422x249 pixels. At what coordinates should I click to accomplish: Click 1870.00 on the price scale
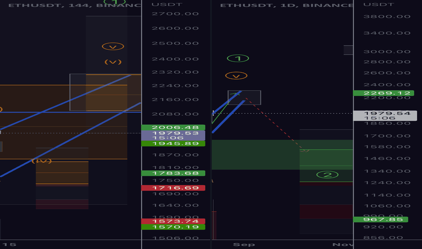point(175,155)
